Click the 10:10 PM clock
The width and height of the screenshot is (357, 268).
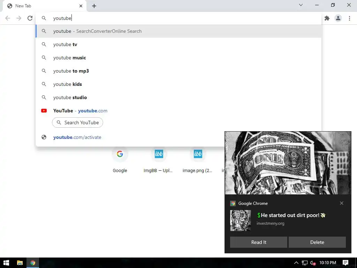pos(328,263)
